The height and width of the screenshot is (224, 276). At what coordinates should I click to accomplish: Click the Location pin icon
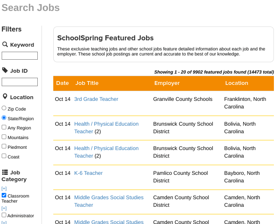coord(5,97)
